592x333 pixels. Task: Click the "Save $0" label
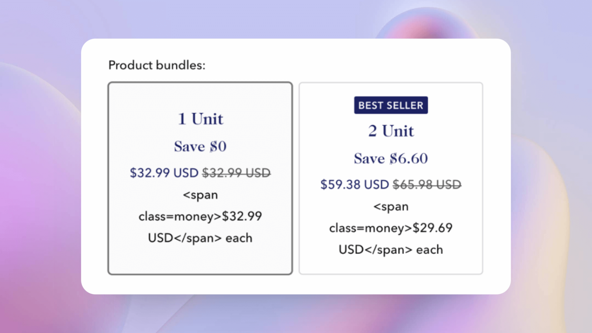200,147
